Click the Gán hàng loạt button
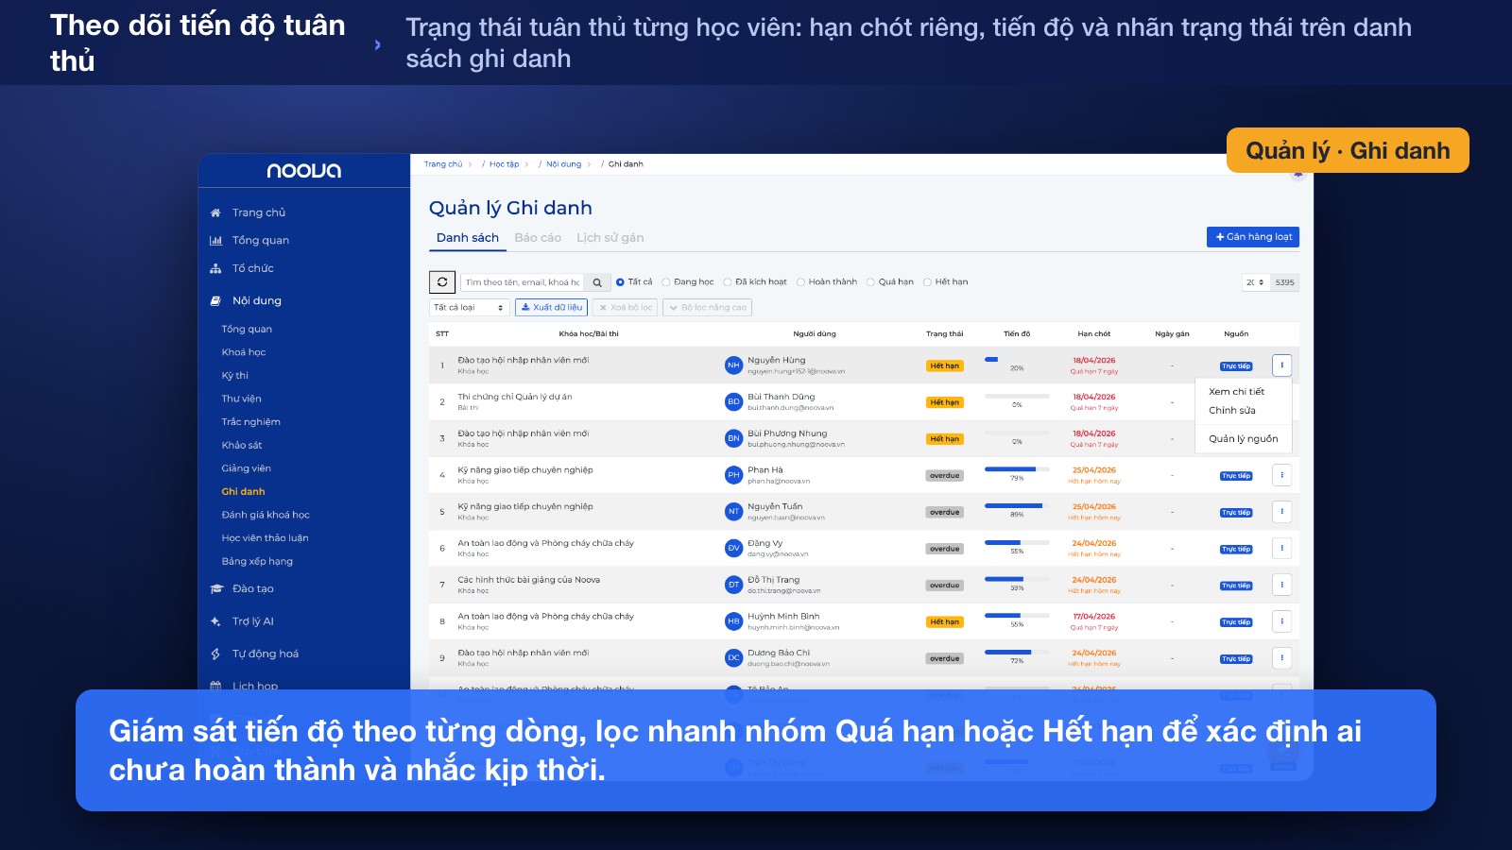Image resolution: width=1512 pixels, height=850 pixels. point(1253,237)
